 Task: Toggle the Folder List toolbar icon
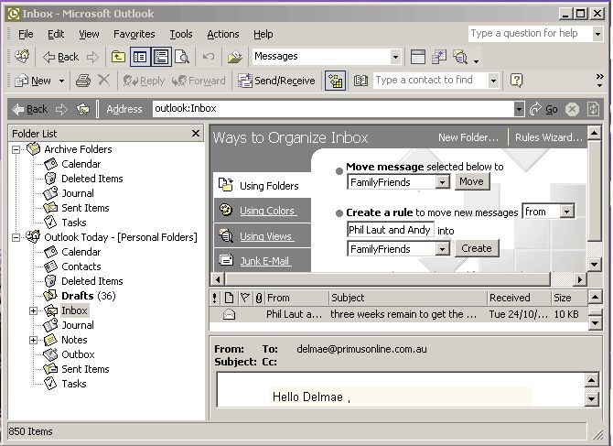click(x=140, y=57)
